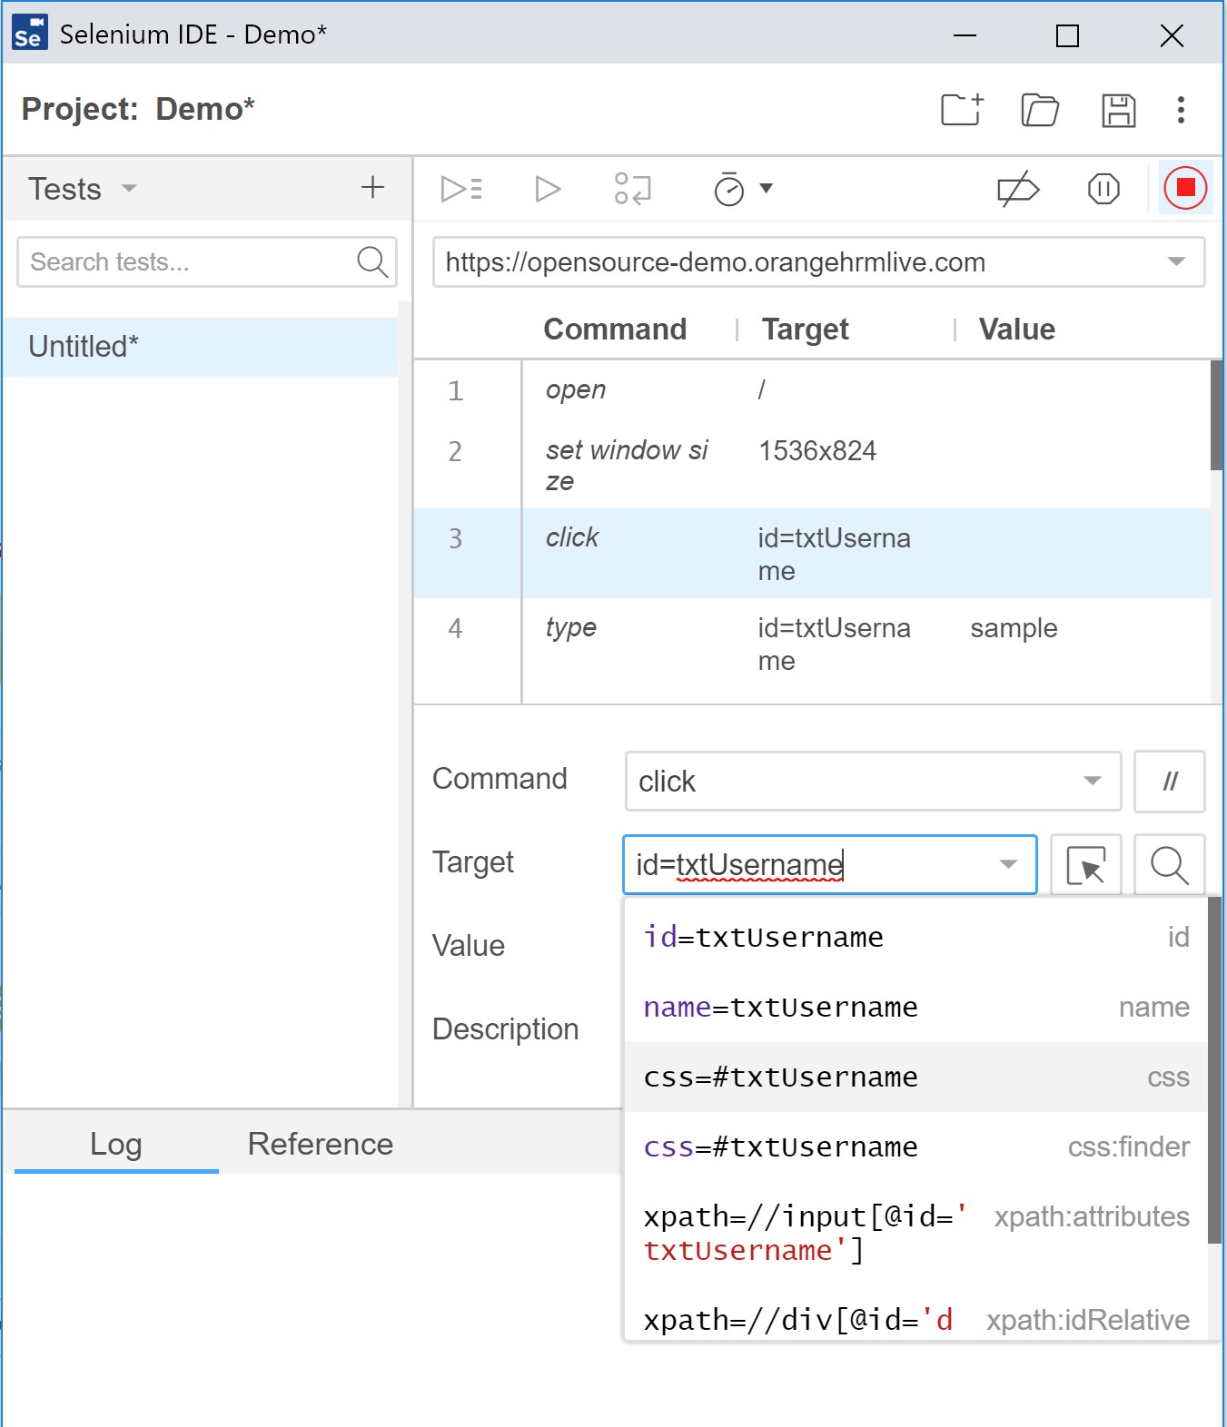This screenshot has height=1427, width=1227.
Task: Toggle pause on exceptions
Action: tap(1103, 189)
